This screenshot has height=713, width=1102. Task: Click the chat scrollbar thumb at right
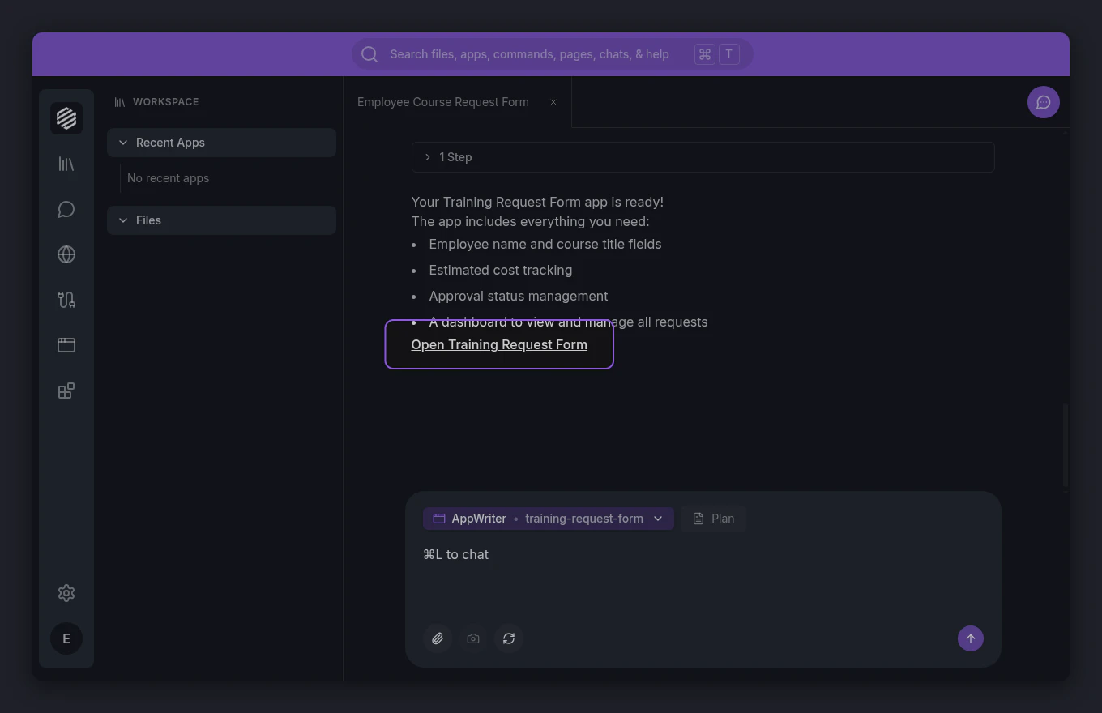pyautogui.click(x=1066, y=446)
